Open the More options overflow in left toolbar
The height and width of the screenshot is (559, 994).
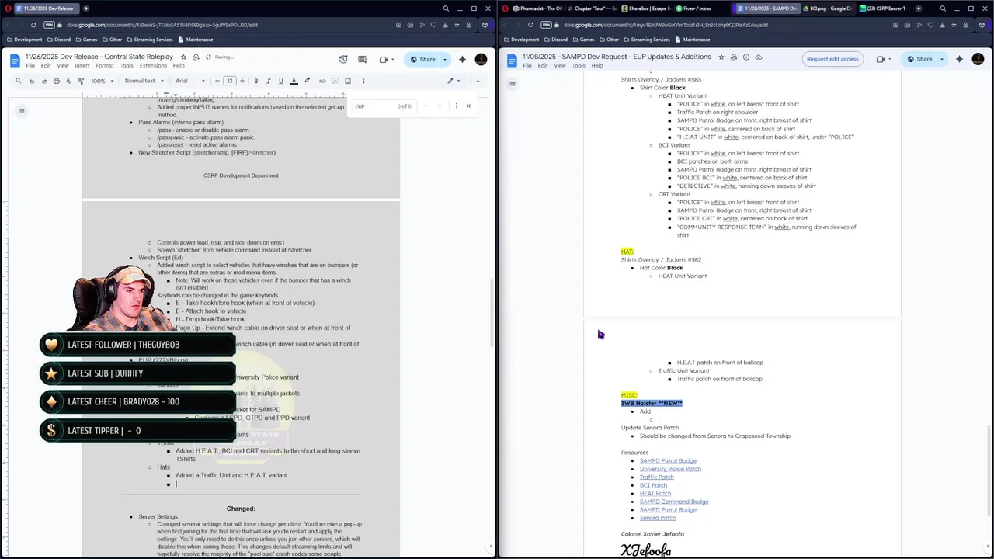pos(363,81)
